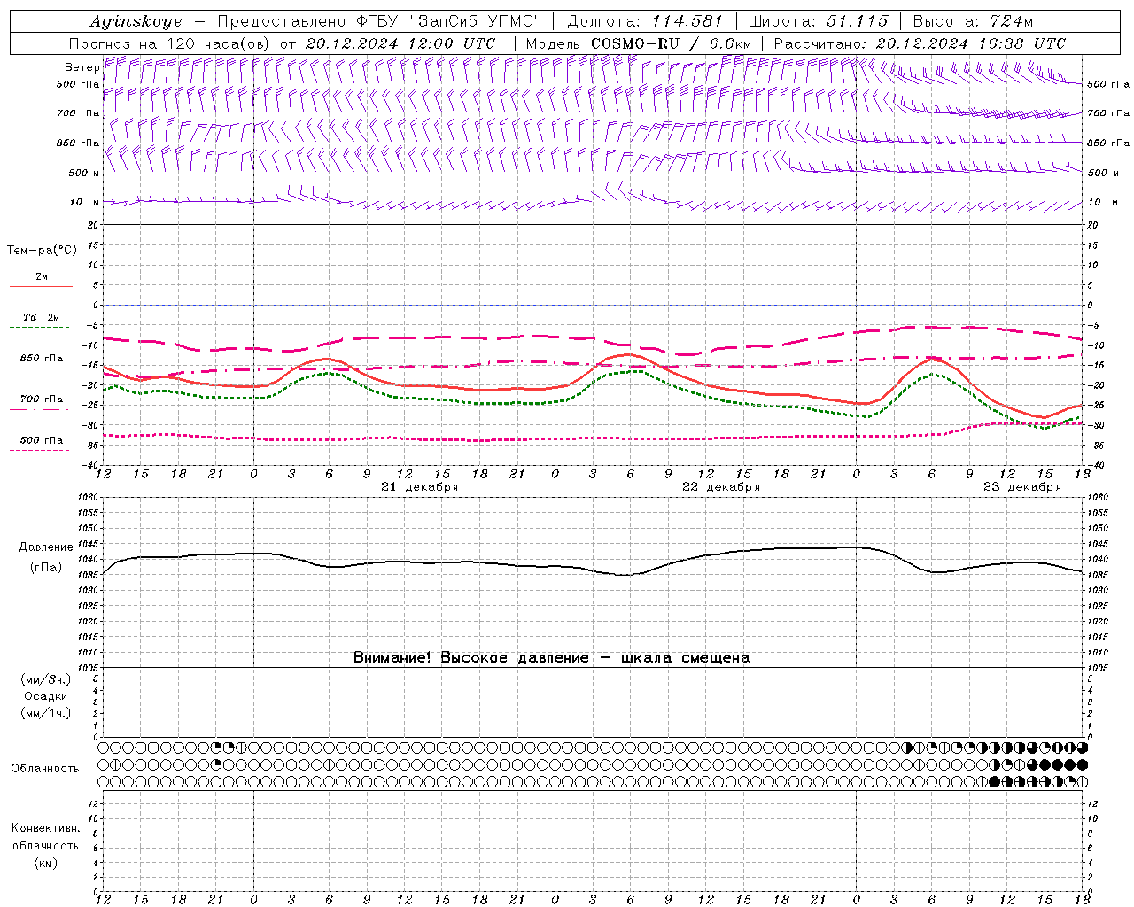Click 'Рассчитано: 20.12.2024 16:38 UTC' timestamp
1134x907 pixels.
point(920,43)
